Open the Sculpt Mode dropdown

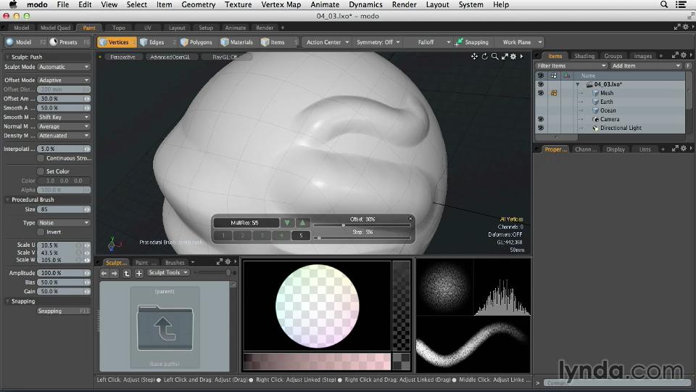64,67
